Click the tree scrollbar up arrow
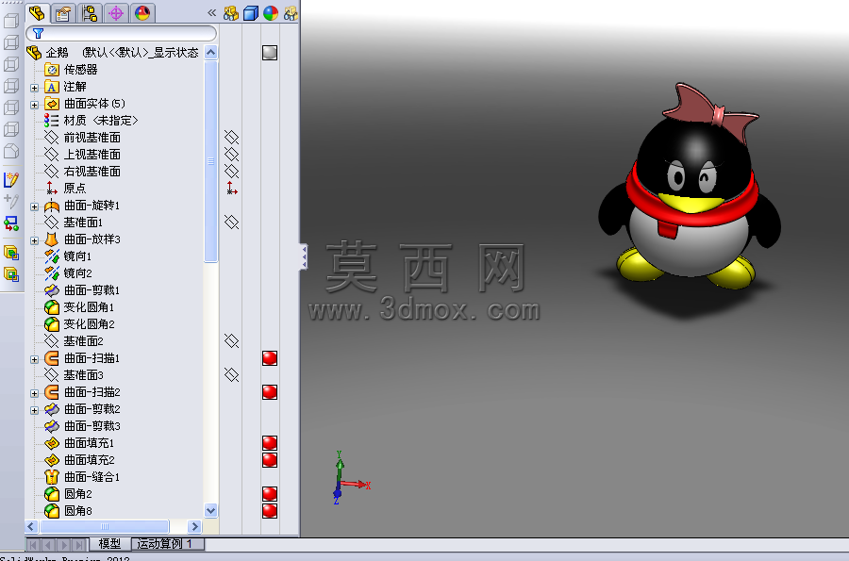 click(x=211, y=52)
